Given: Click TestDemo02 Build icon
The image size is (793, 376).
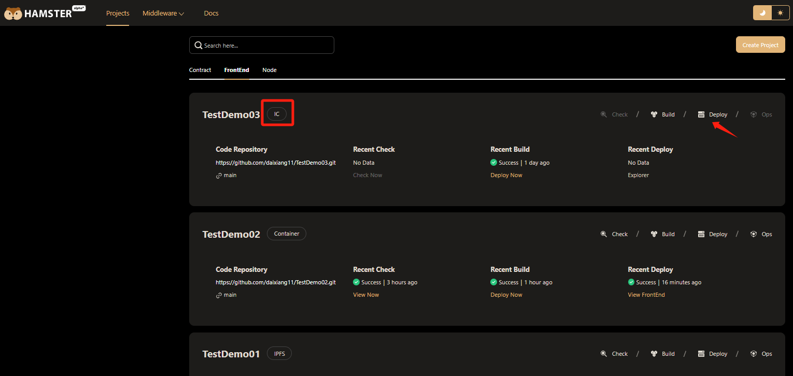Looking at the screenshot, I should click(654, 234).
